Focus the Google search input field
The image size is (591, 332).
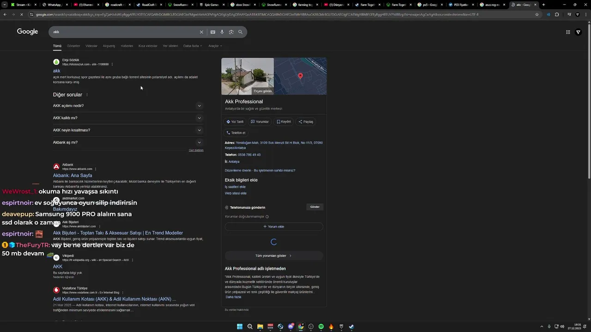click(125, 32)
